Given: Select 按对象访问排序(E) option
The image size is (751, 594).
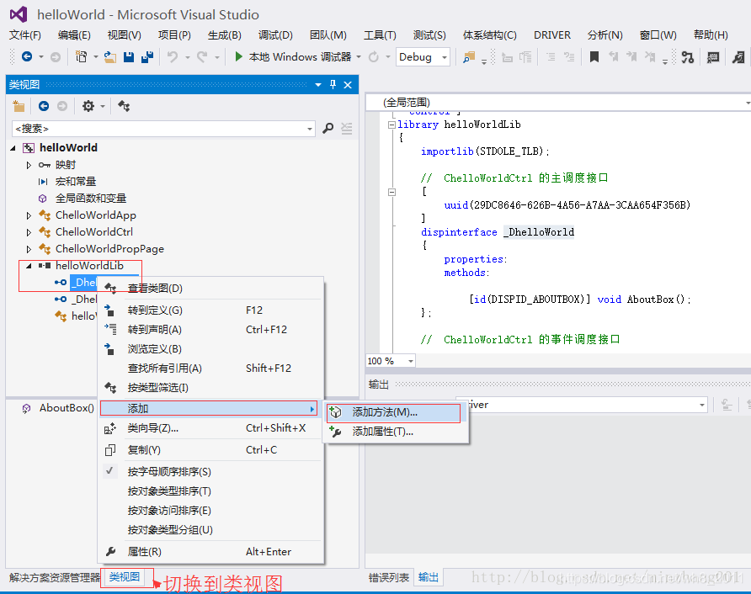Looking at the screenshot, I should (x=210, y=511).
